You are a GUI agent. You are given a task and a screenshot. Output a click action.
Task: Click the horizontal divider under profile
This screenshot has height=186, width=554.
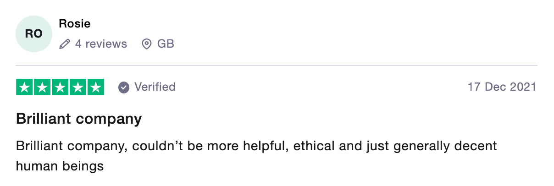click(x=277, y=65)
